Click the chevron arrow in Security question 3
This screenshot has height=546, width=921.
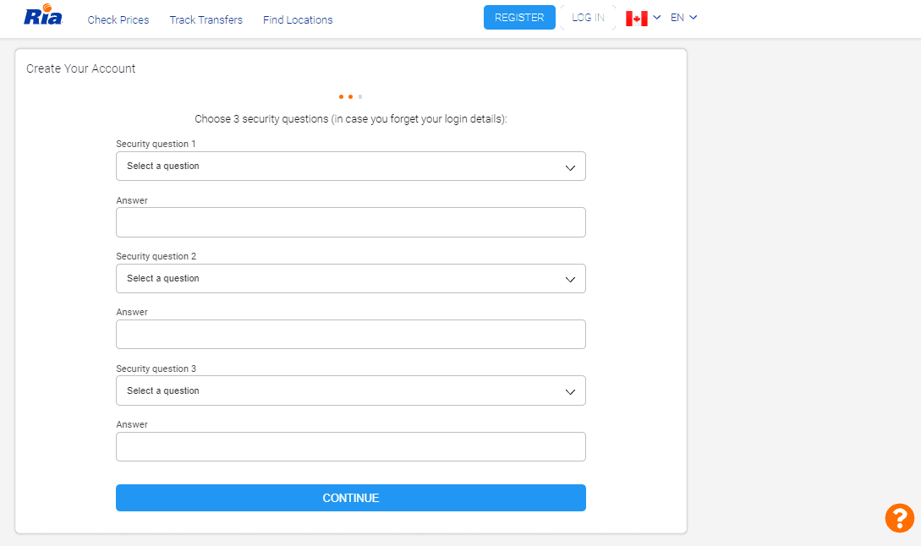coord(570,391)
